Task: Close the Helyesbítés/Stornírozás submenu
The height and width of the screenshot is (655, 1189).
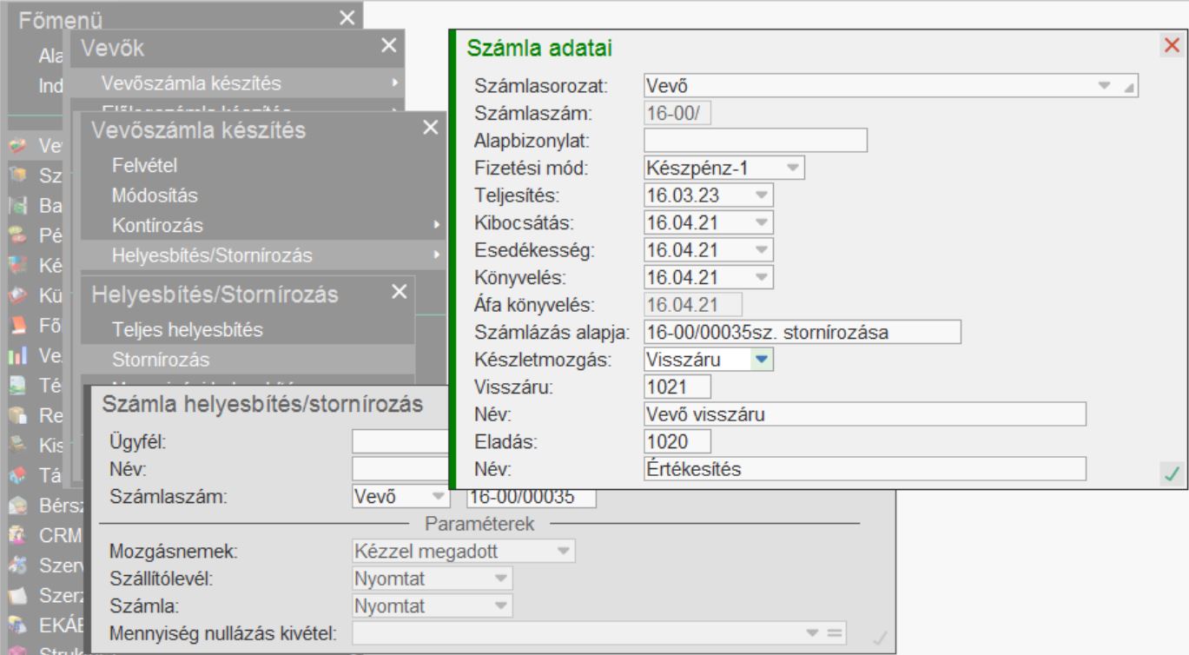Action: pyautogui.click(x=399, y=292)
